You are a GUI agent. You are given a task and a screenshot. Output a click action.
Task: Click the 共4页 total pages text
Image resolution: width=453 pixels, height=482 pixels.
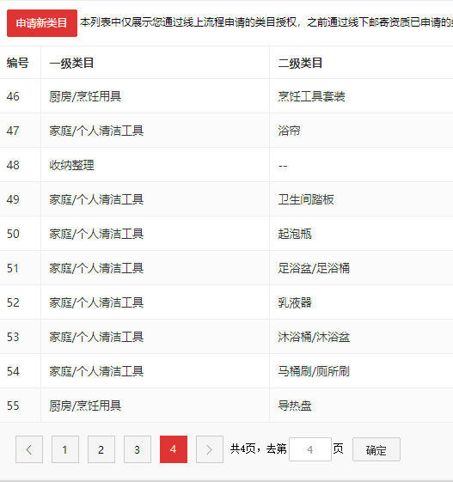[x=243, y=448]
